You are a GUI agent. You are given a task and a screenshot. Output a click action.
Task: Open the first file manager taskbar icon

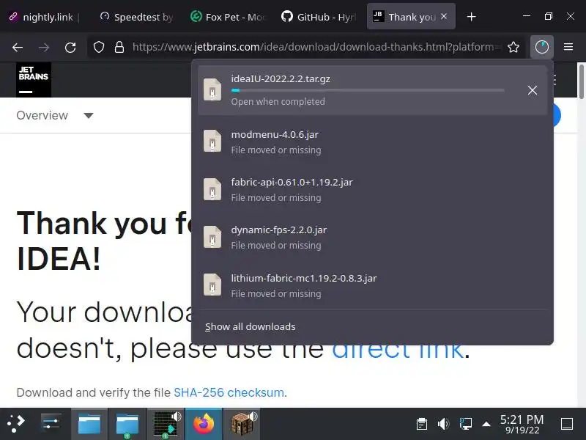pos(89,424)
